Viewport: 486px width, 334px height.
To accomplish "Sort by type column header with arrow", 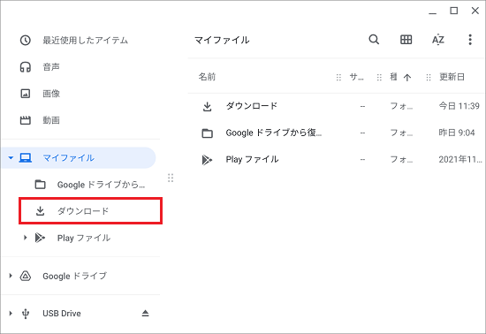I will pos(400,77).
